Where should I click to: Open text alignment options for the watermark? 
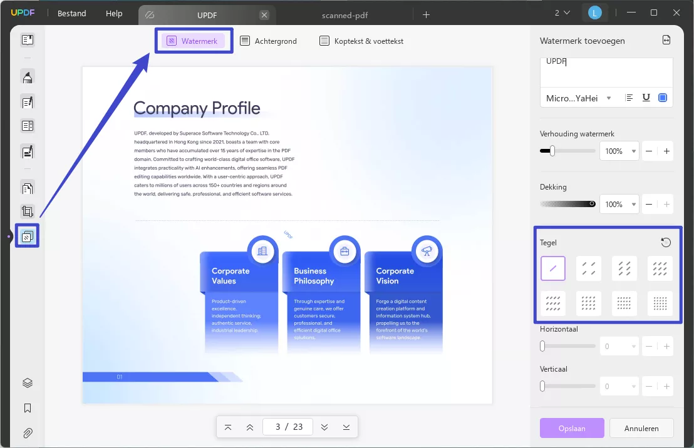(x=629, y=98)
